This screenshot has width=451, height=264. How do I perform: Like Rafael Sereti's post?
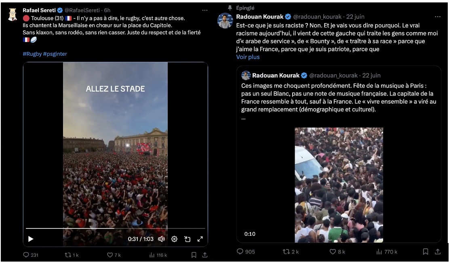pyautogui.click(x=110, y=255)
